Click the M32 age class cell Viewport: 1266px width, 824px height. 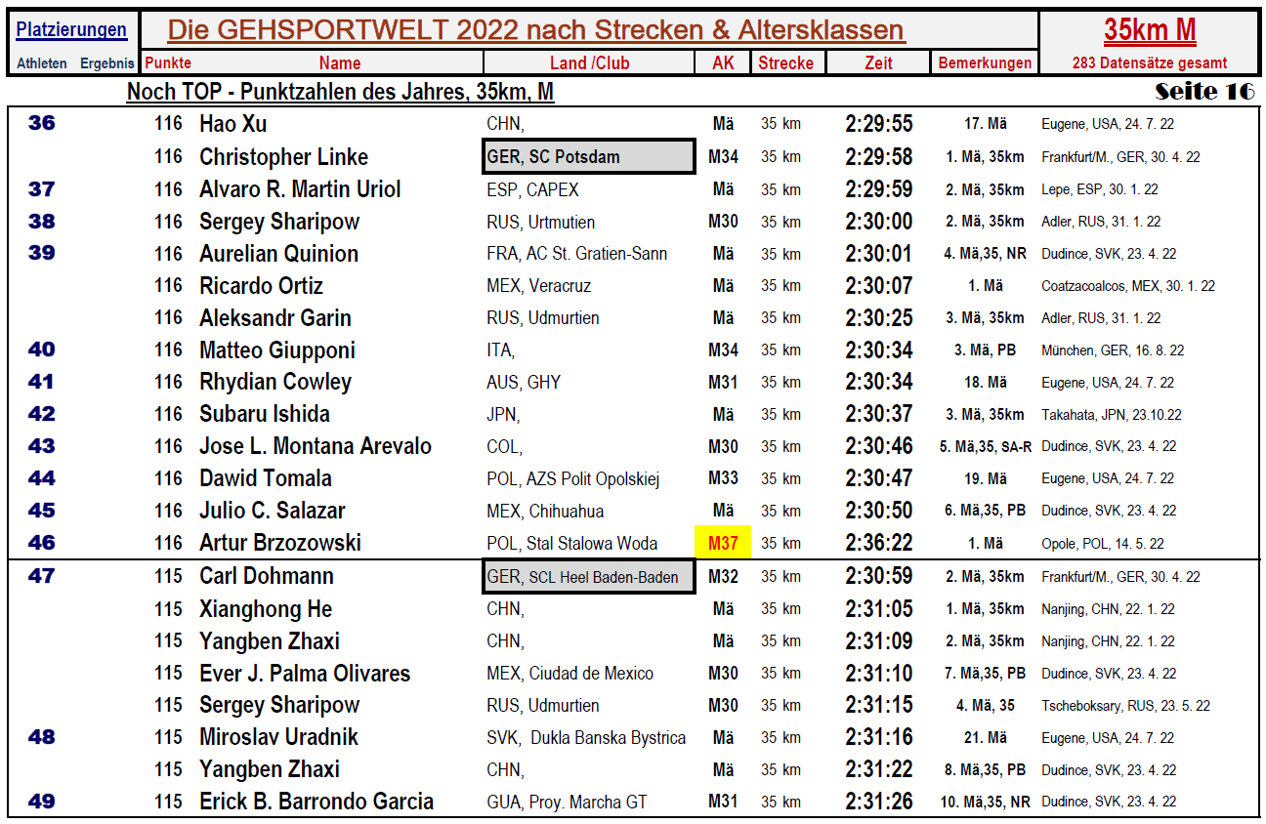pyautogui.click(x=723, y=576)
